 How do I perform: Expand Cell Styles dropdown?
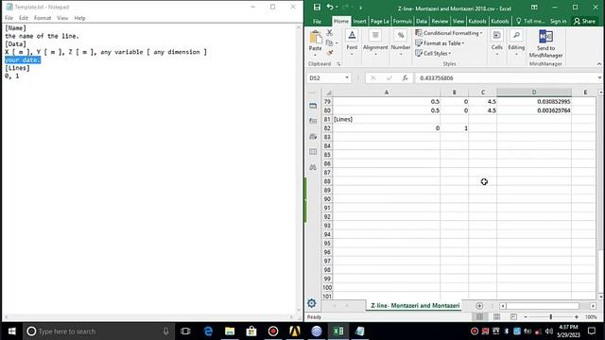point(450,54)
